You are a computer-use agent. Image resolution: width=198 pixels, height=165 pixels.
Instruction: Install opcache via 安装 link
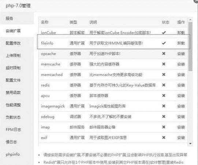tap(181, 54)
